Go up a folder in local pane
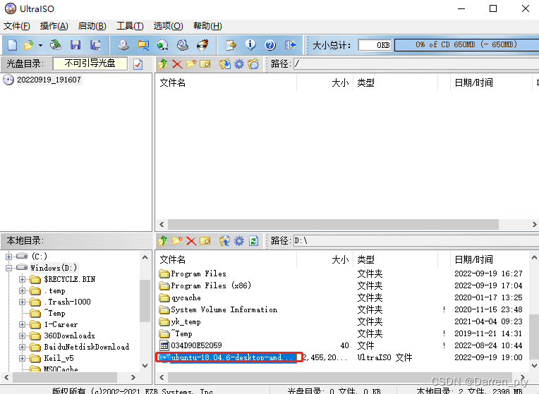Screen dimensions: 539x394 click(163, 241)
